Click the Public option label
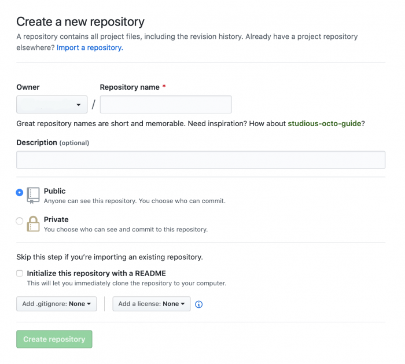Screen dimensions: 405x364 55,191
